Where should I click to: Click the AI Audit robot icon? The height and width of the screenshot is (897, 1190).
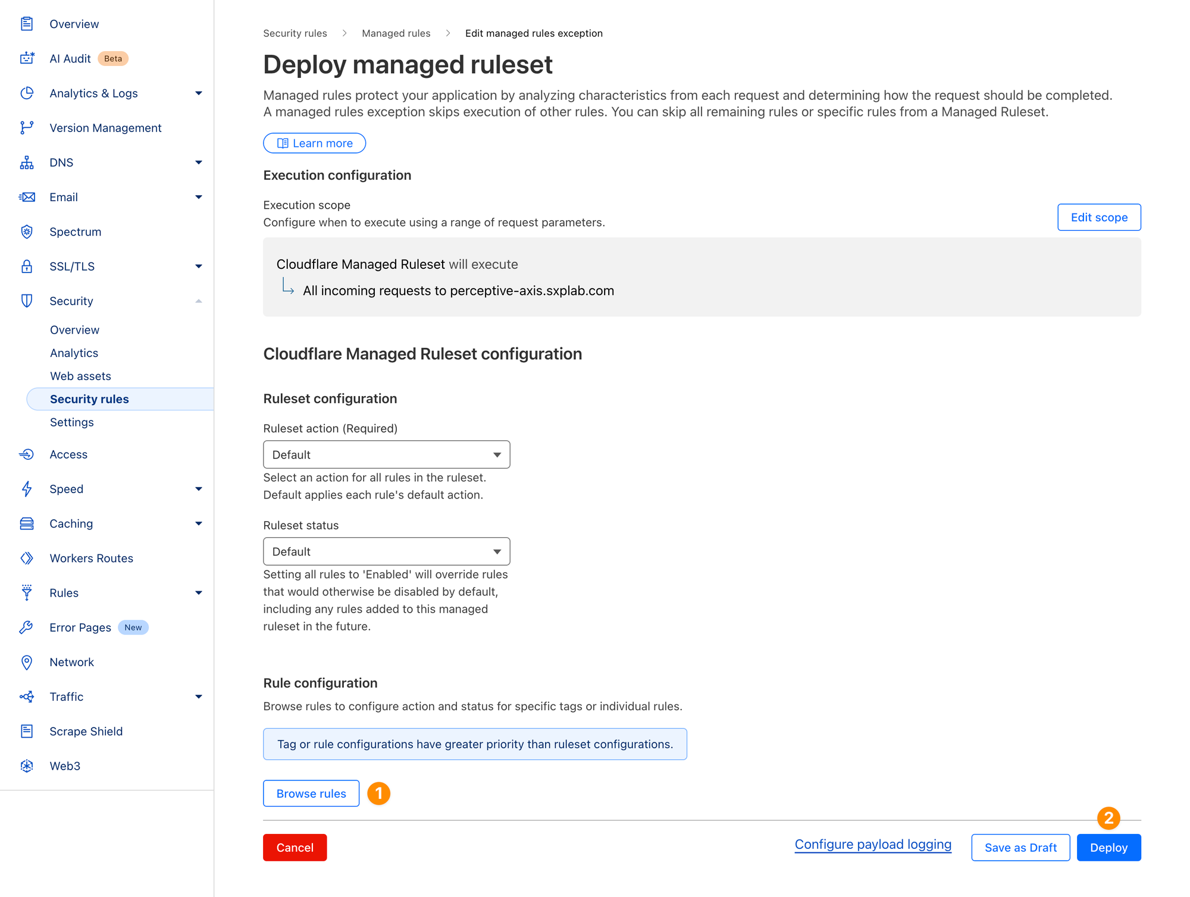(x=27, y=58)
